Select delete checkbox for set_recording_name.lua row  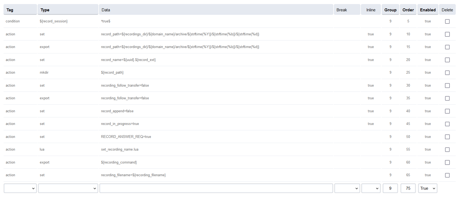click(447, 150)
